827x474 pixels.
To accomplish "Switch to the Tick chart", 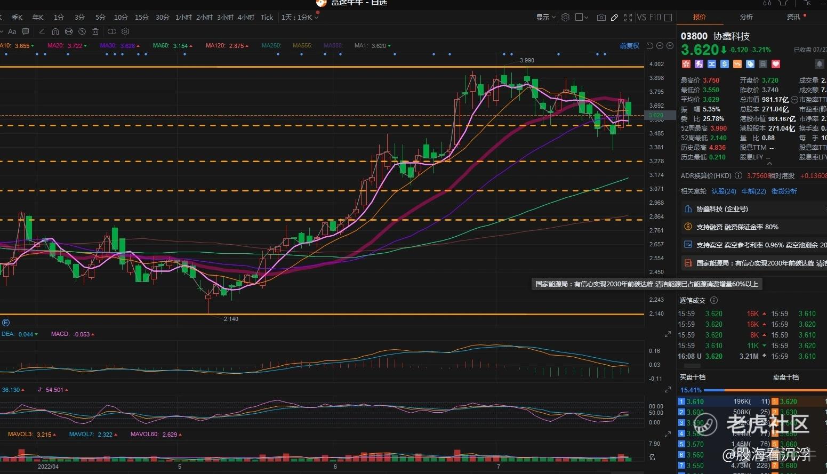I will point(267,18).
